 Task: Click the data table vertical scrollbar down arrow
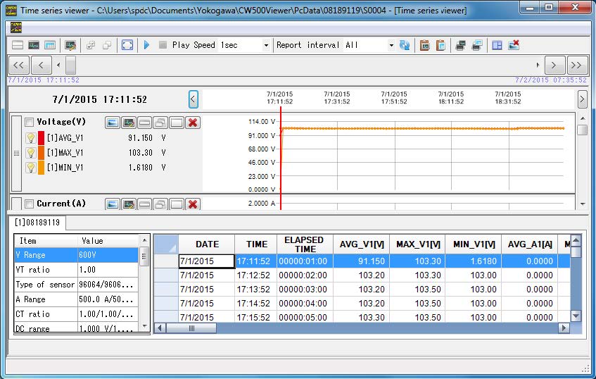(x=576, y=316)
